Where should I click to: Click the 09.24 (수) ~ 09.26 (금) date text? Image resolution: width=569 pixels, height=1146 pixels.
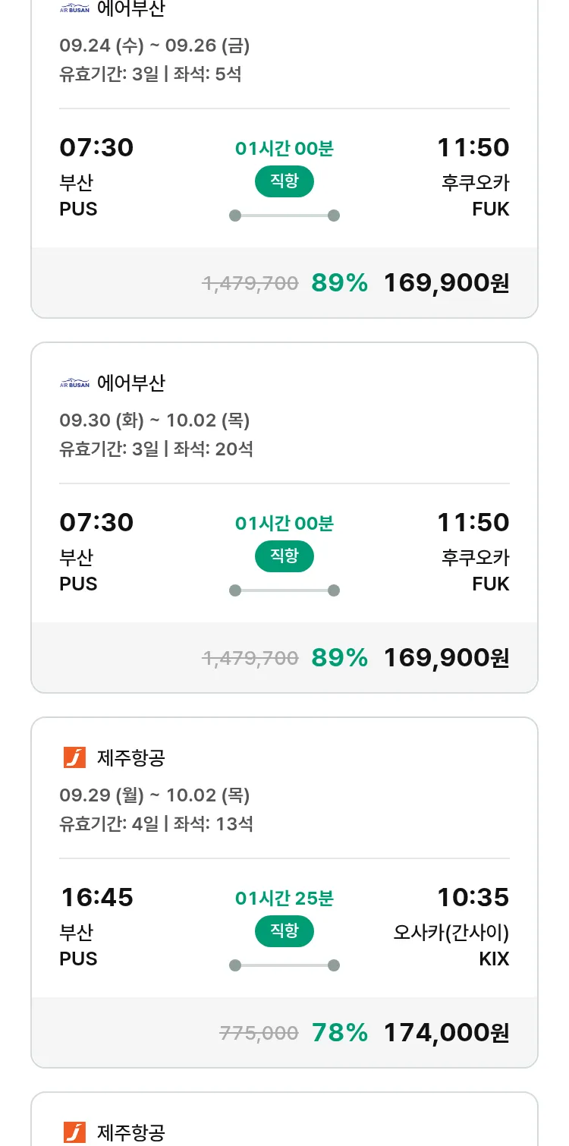click(x=155, y=46)
